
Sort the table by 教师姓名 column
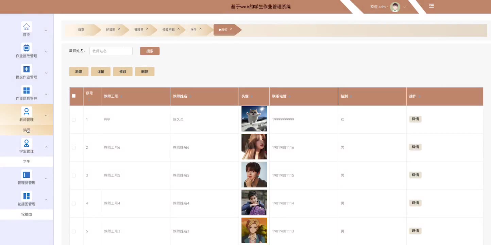pos(190,97)
